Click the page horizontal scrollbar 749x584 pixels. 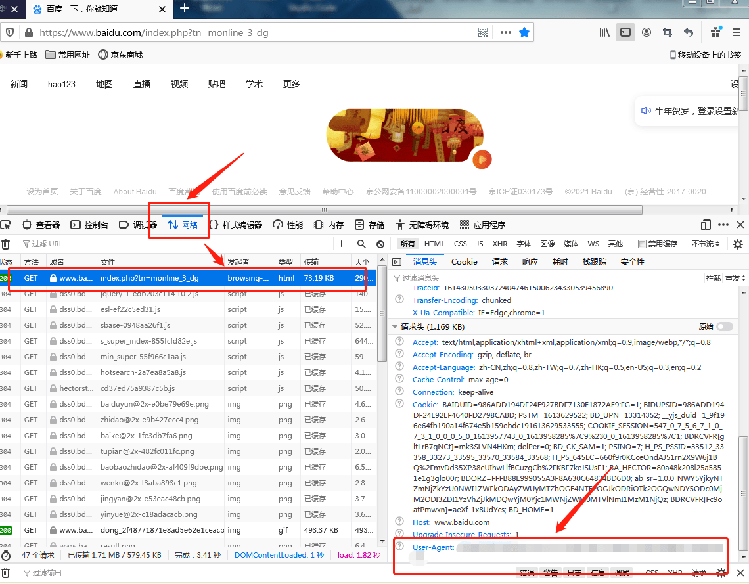click(x=325, y=210)
